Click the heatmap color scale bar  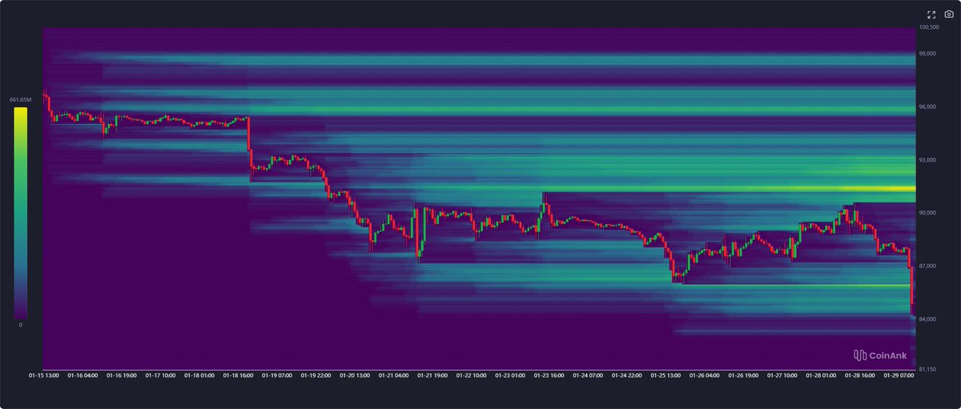(x=21, y=214)
